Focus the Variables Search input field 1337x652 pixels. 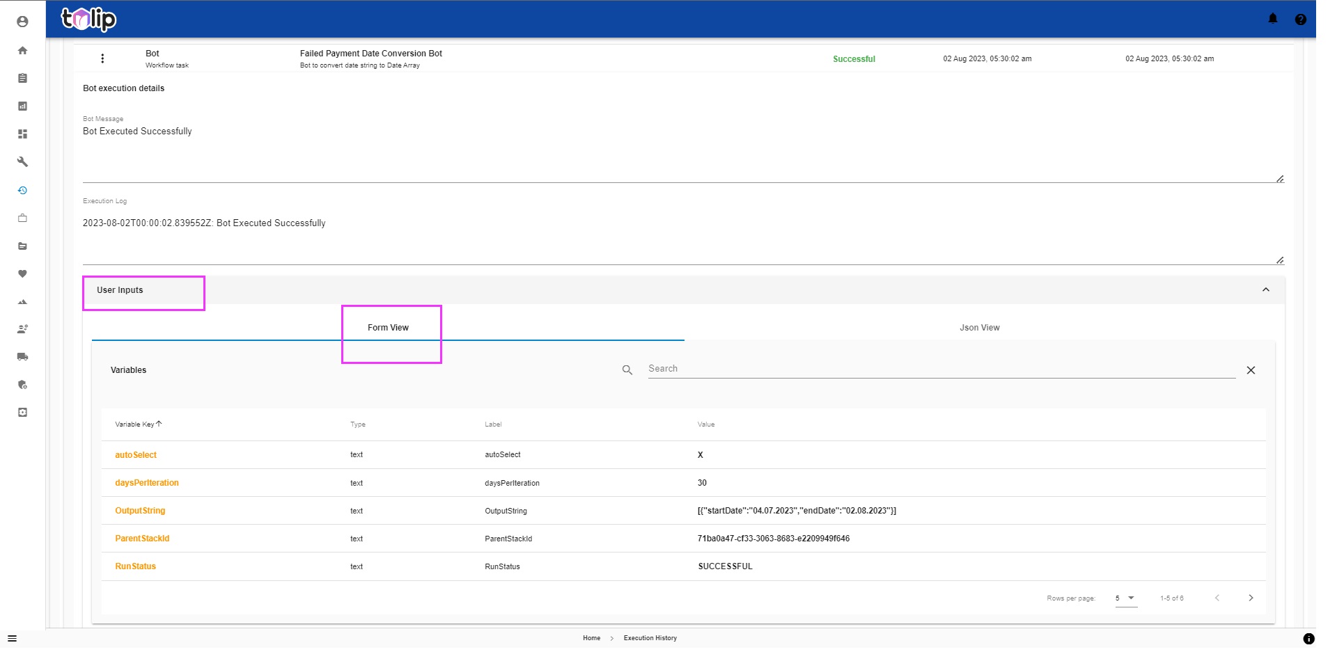(941, 369)
